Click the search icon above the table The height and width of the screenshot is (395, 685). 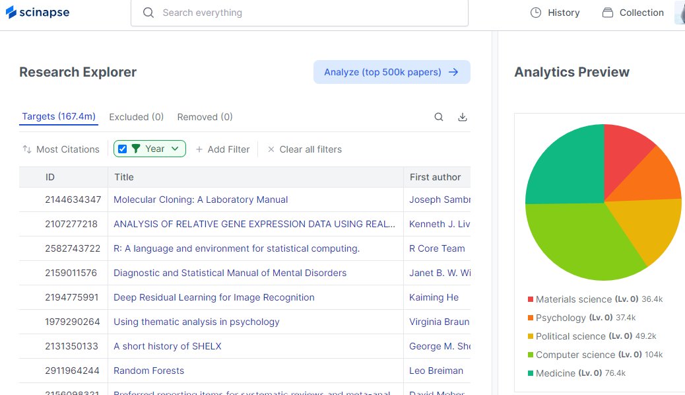coord(439,117)
